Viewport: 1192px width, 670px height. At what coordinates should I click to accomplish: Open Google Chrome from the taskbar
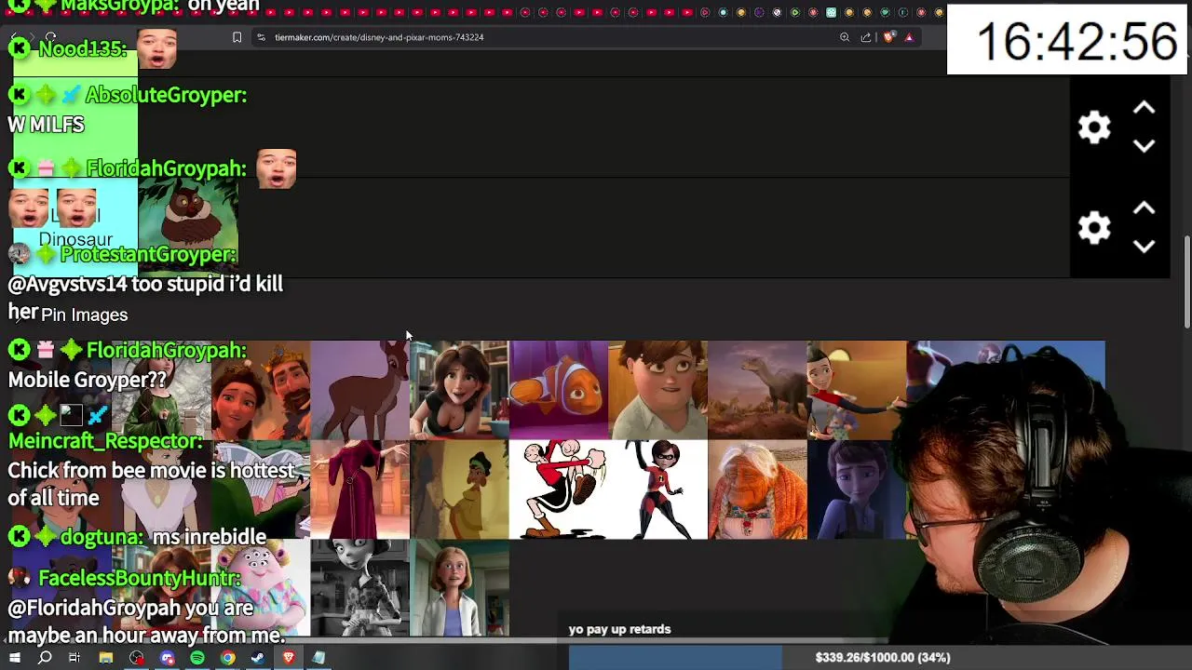227,658
